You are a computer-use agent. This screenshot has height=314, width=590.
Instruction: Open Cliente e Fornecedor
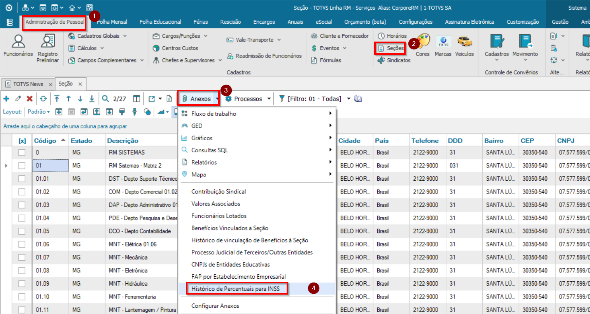[340, 36]
